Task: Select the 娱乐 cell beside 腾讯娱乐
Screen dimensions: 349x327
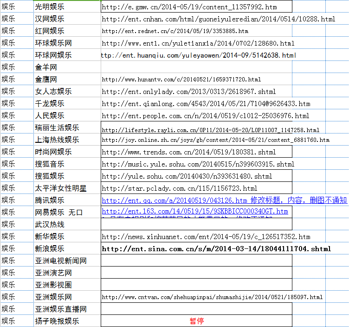Action: coord(17,200)
